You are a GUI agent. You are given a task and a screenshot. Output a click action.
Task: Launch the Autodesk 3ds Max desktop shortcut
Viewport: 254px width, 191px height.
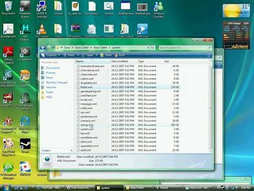(8, 79)
